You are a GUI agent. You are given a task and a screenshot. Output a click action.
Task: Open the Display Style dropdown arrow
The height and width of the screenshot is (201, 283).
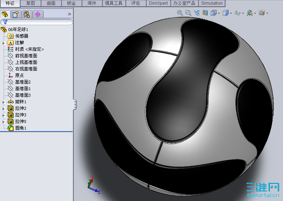231,13
